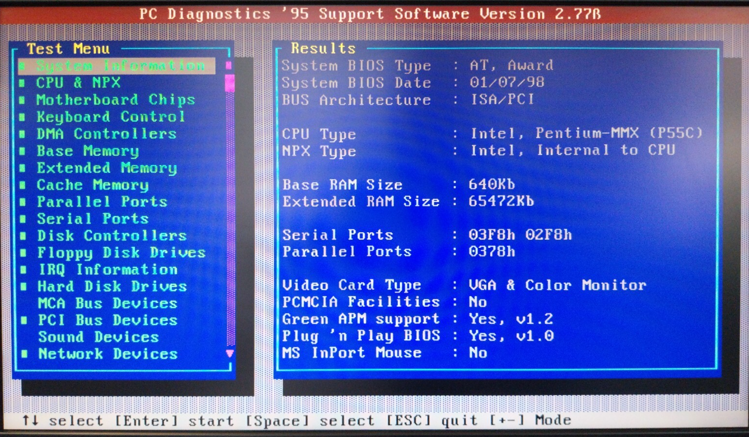Select the CPU & NPX test

78,83
